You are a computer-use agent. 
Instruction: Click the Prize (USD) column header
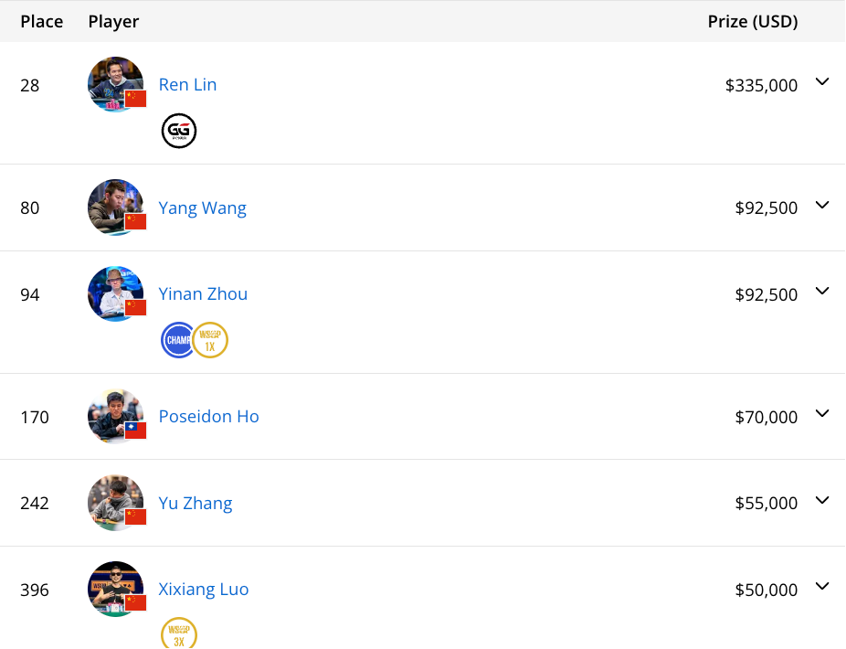click(x=752, y=22)
